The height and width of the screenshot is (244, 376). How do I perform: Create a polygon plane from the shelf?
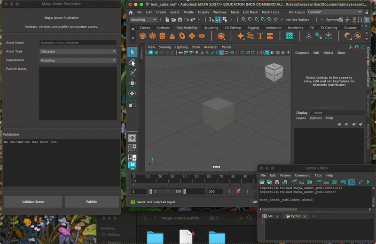(192, 36)
